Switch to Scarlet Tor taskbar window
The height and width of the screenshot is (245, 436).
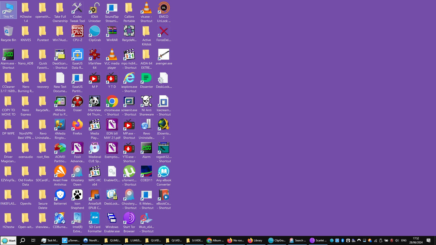(x=318, y=241)
